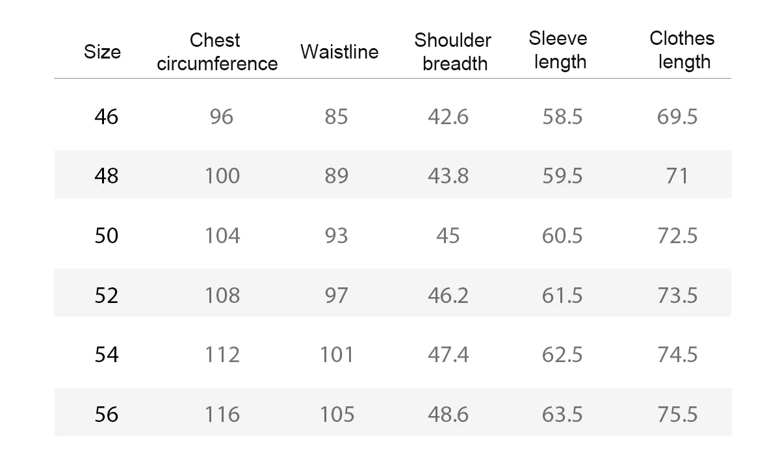Screen dimensions: 780x472
Task: Select size 54 row label
Action: tap(107, 354)
